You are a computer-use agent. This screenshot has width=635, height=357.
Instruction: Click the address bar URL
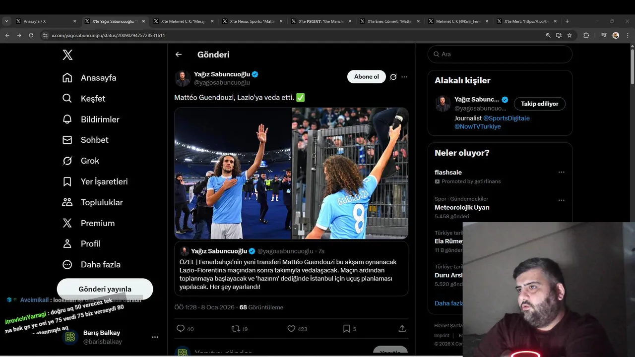tap(108, 35)
